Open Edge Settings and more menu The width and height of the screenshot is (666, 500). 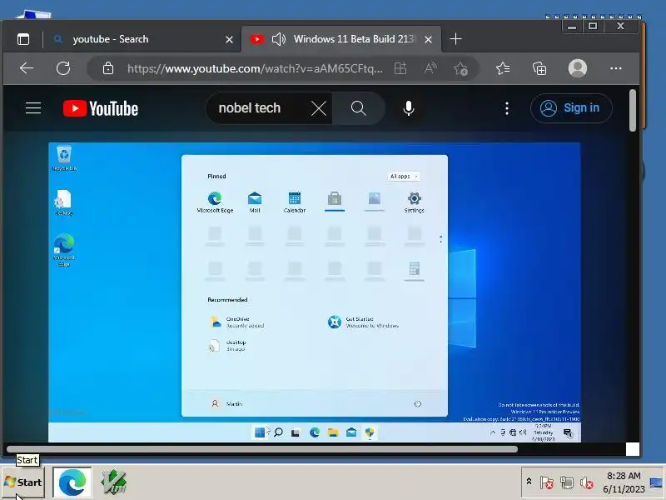(x=615, y=68)
